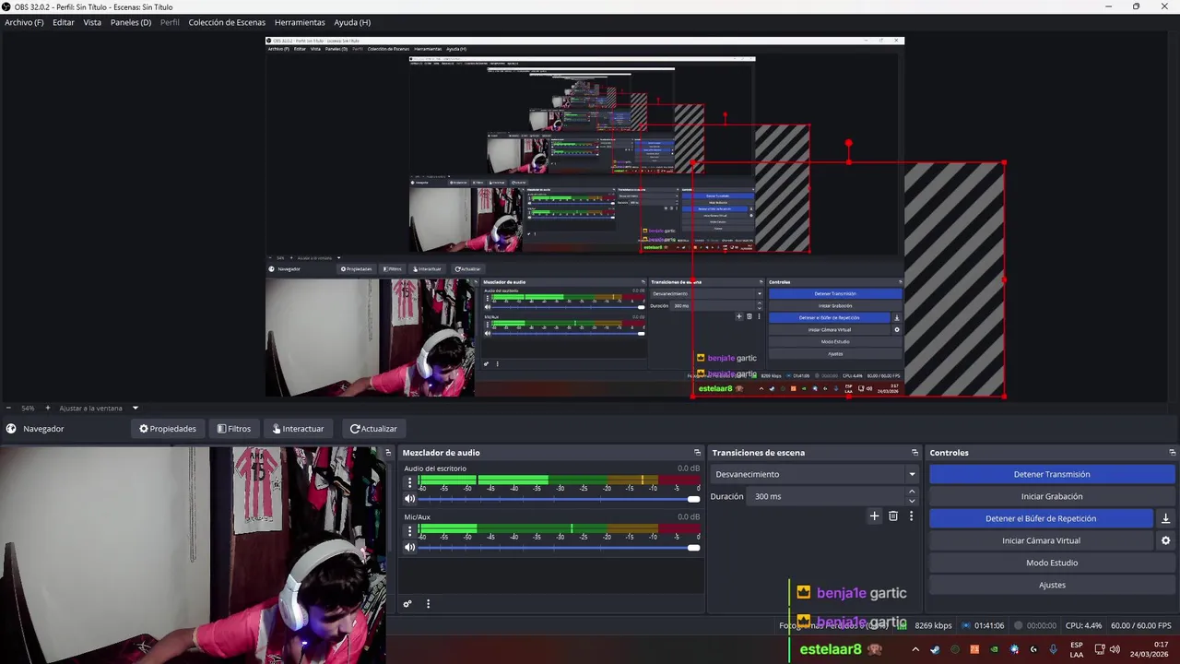Screen dimensions: 1180x664
Task: Open the Steam tray icon
Action: 935,649
